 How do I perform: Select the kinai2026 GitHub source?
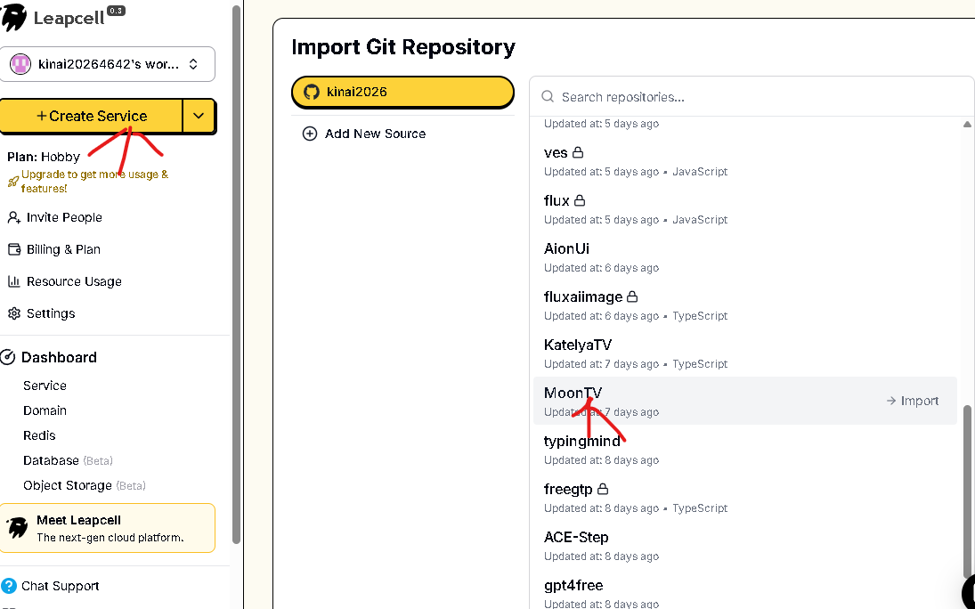pyautogui.click(x=402, y=92)
